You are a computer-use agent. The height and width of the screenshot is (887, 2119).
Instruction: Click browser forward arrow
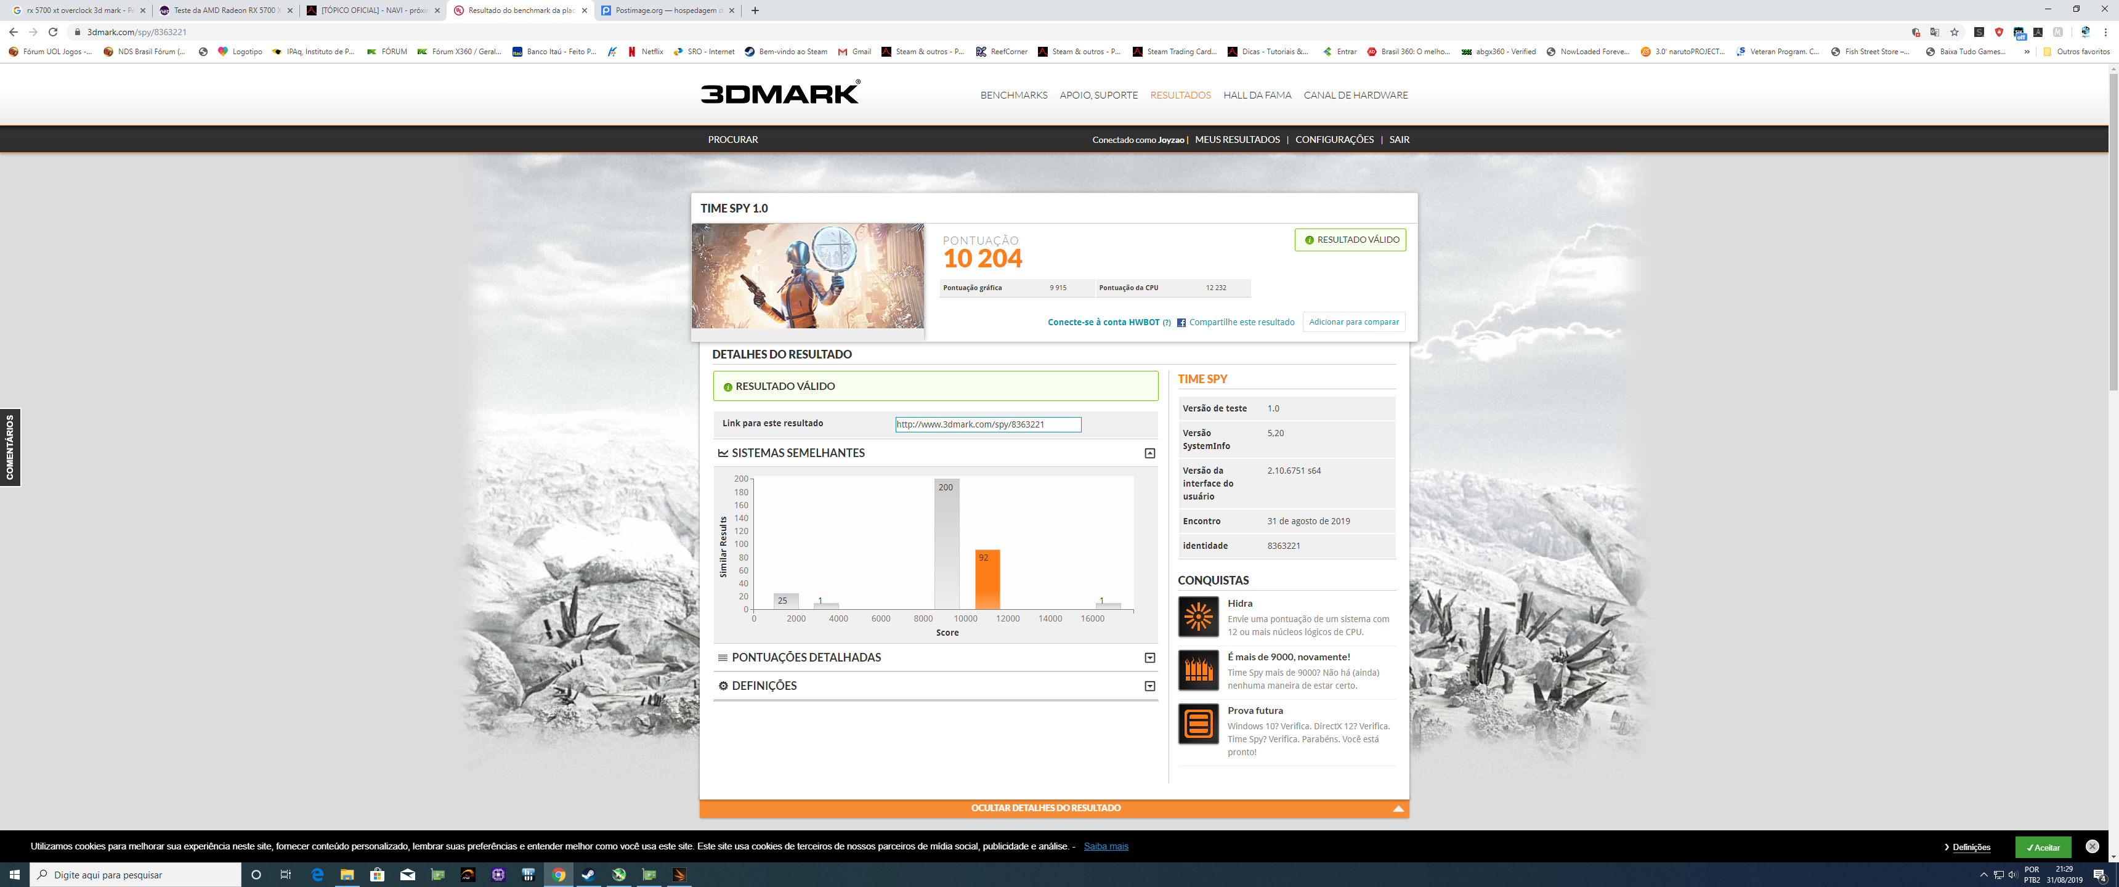coord(33,32)
